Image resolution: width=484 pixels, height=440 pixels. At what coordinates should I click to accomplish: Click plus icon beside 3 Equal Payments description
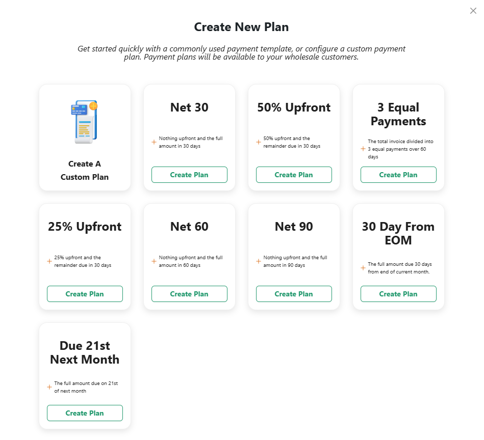pyautogui.click(x=363, y=149)
